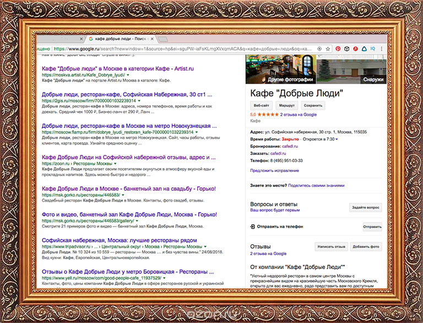Bookmark this page with the star icon

(x=328, y=49)
